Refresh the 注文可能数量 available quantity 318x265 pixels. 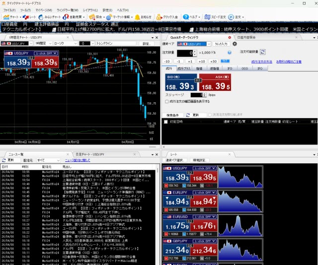263,52
